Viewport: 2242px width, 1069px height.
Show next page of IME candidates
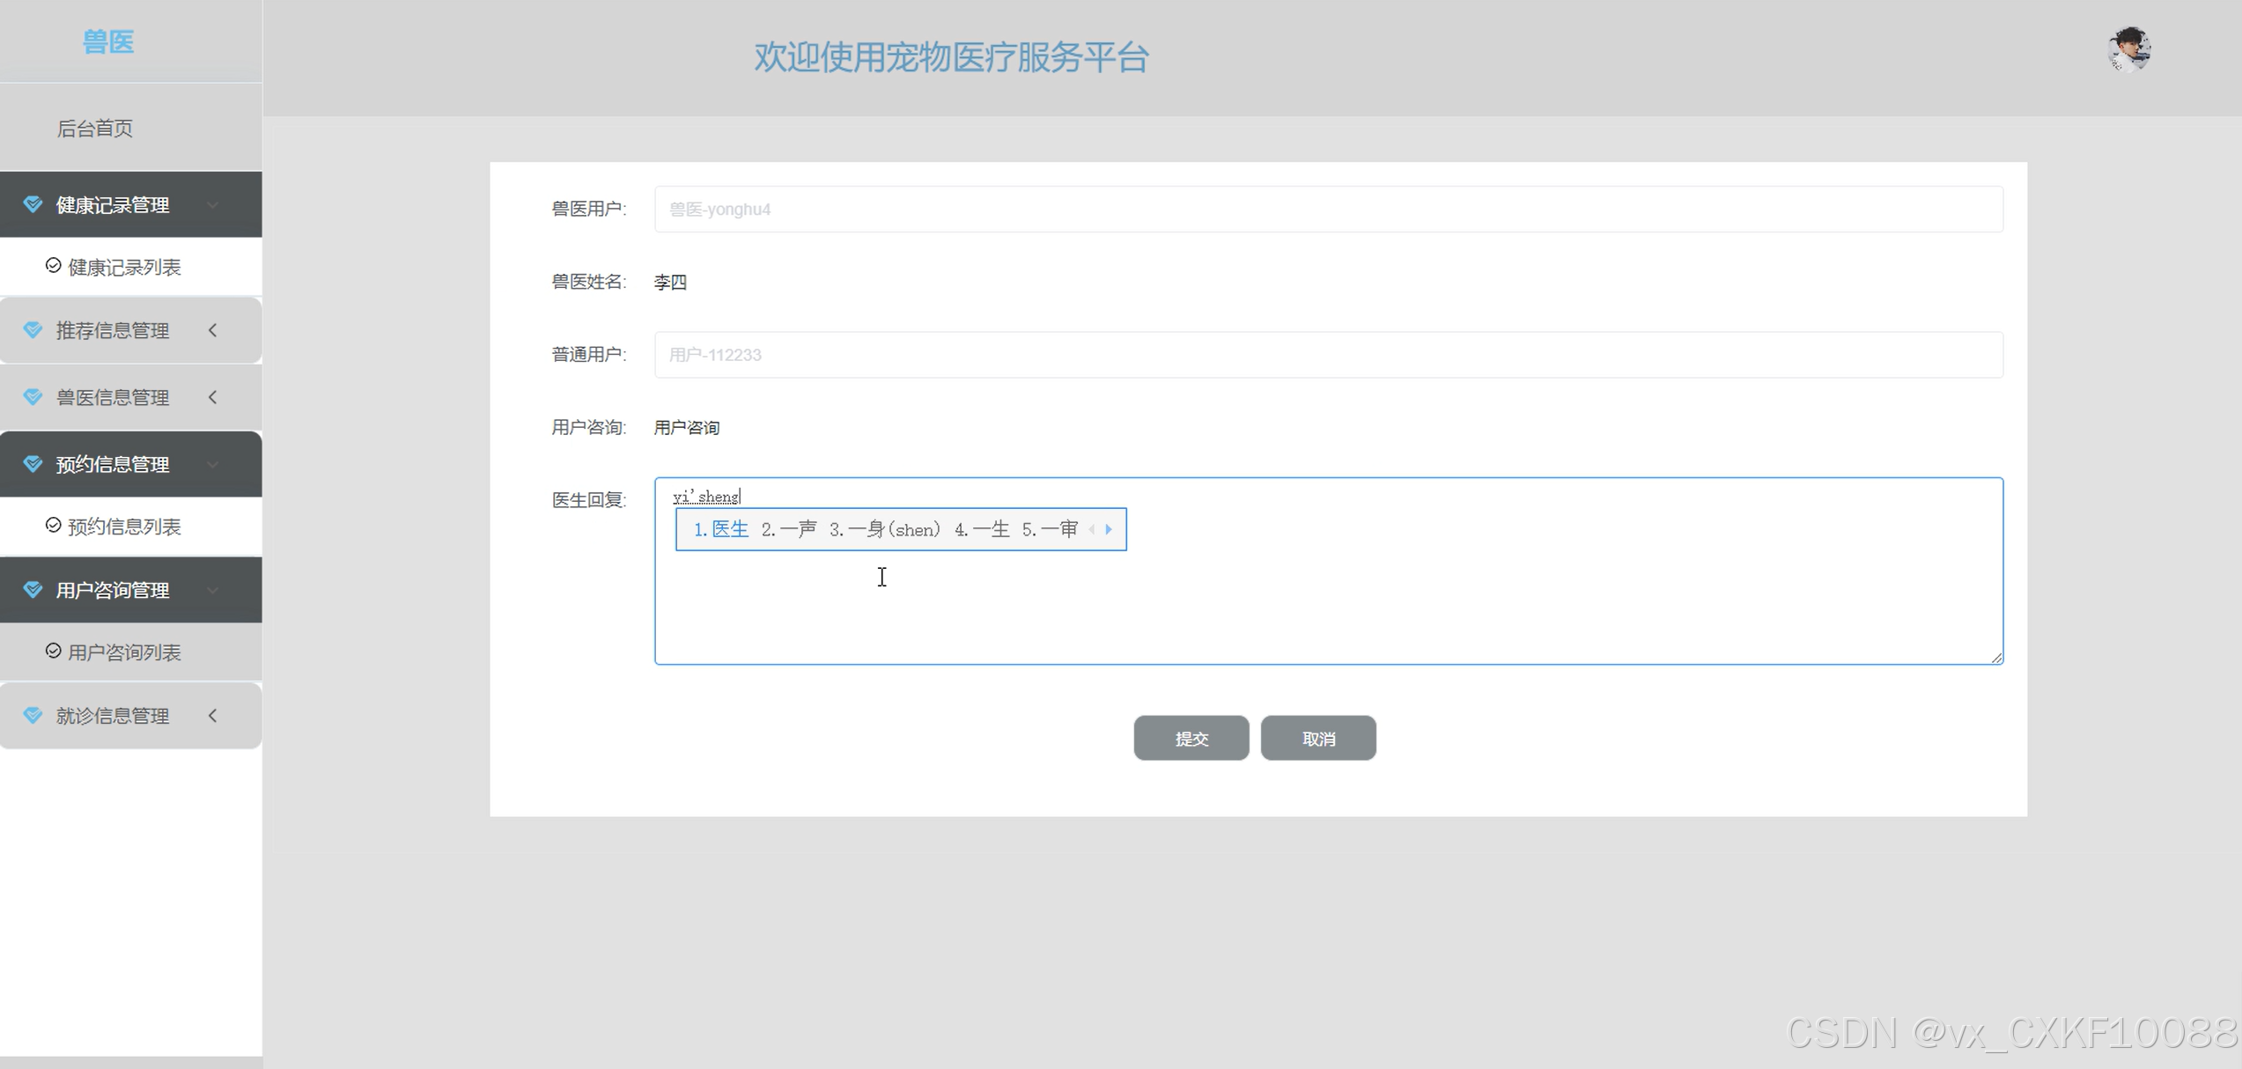(x=1109, y=529)
